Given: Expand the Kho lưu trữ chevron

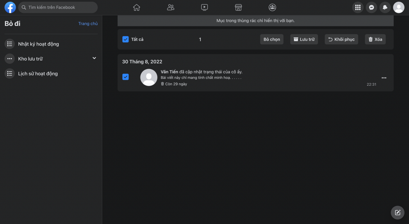Looking at the screenshot, I should [x=94, y=58].
